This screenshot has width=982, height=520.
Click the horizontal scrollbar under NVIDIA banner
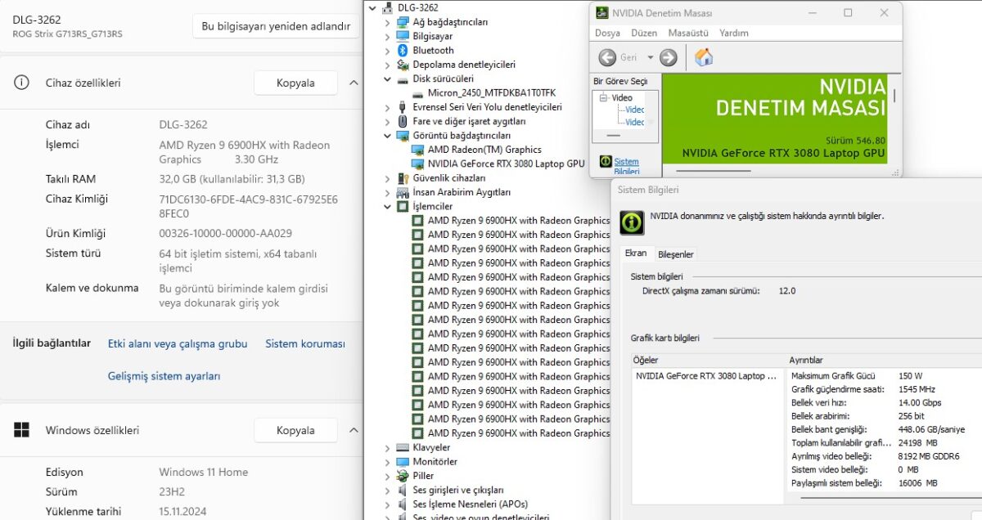[x=714, y=171]
